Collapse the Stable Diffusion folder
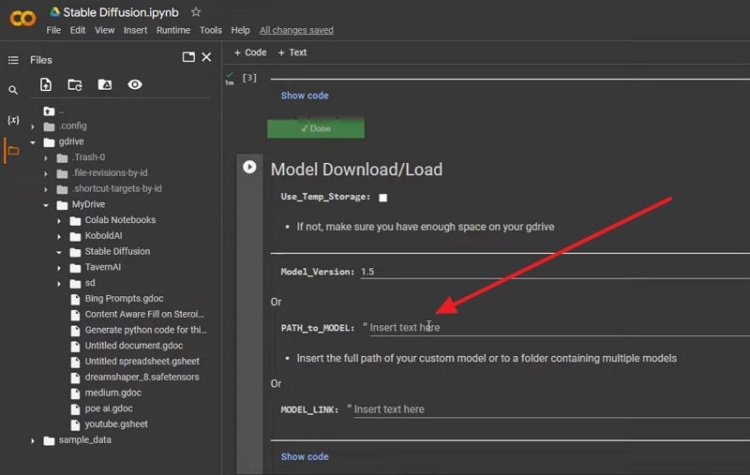750x475 pixels. click(x=59, y=252)
